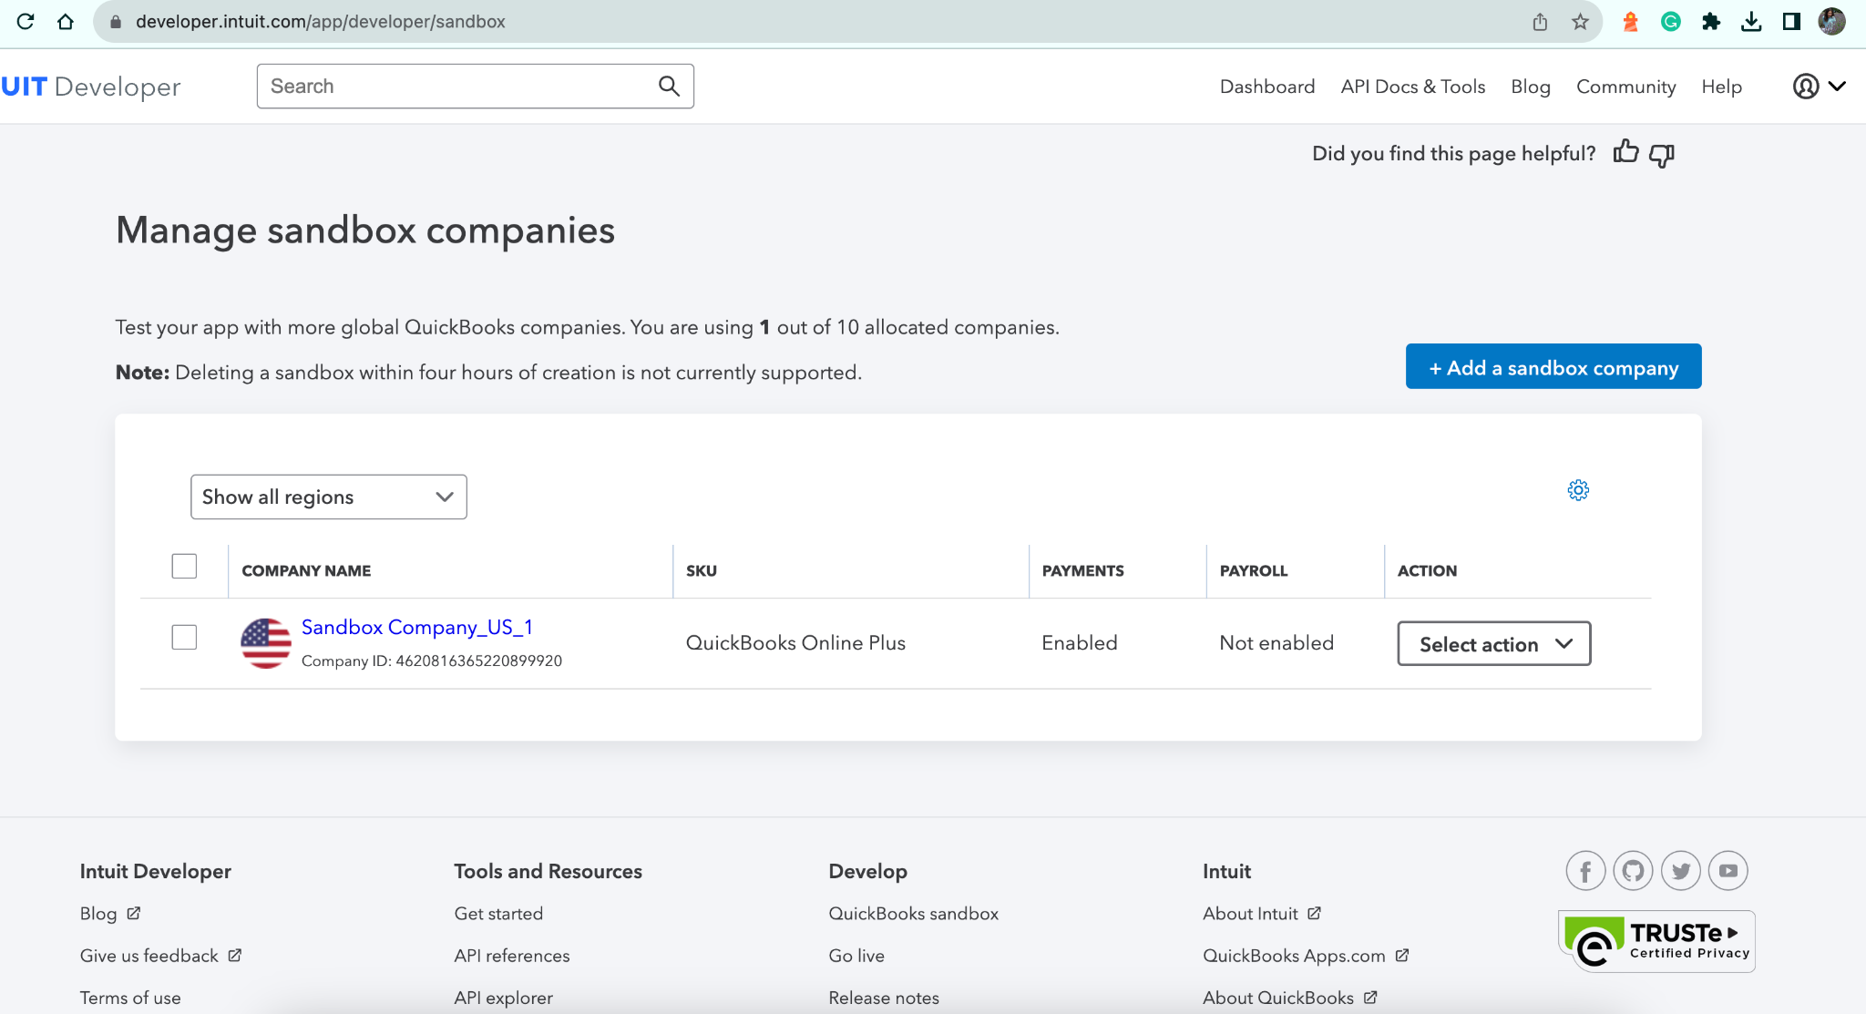The width and height of the screenshot is (1866, 1014).
Task: Open Sandbox Company_US_1 link
Action: [x=417, y=627]
